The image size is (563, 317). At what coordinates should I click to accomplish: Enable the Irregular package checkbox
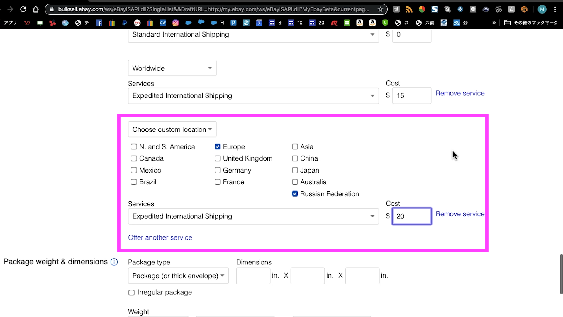[131, 293]
